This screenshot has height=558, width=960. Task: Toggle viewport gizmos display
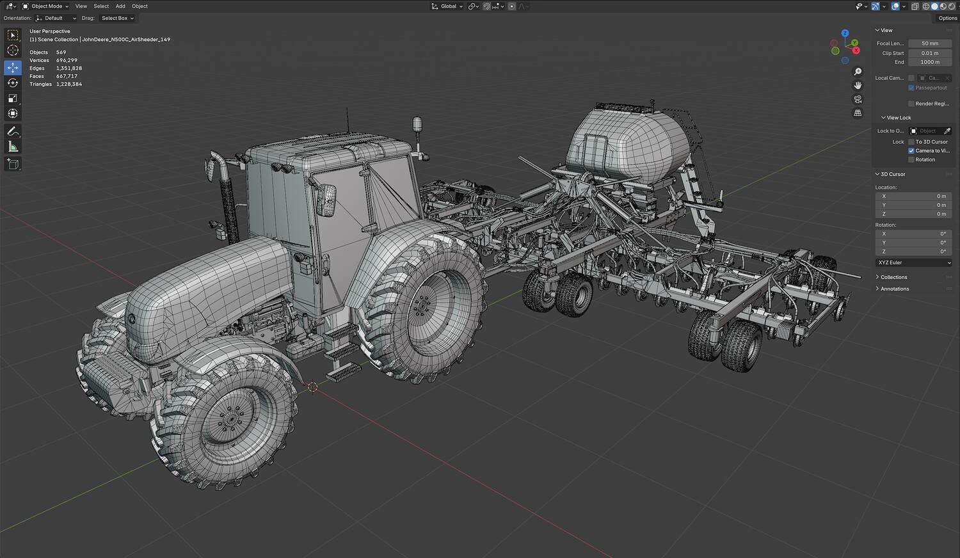pyautogui.click(x=876, y=6)
